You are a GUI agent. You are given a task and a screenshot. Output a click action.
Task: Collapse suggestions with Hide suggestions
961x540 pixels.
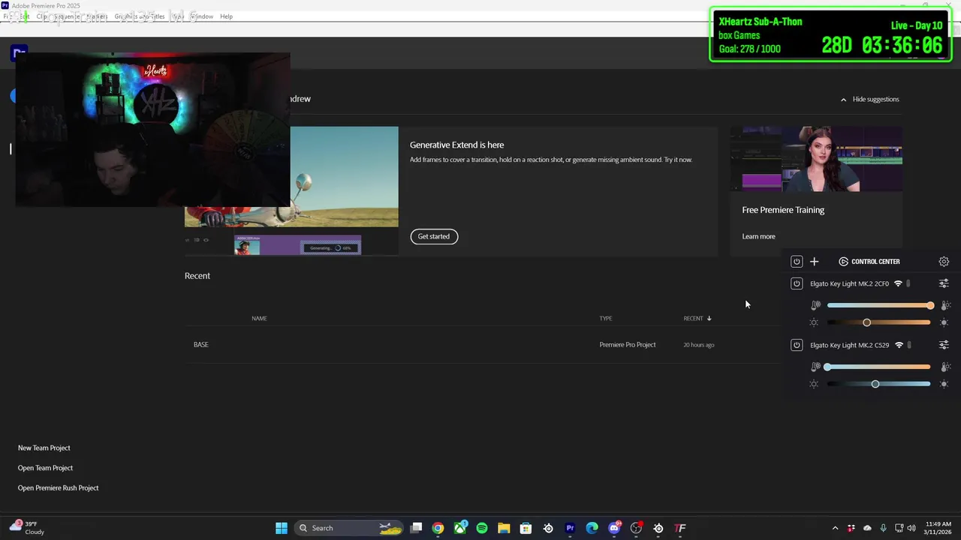pyautogui.click(x=869, y=99)
